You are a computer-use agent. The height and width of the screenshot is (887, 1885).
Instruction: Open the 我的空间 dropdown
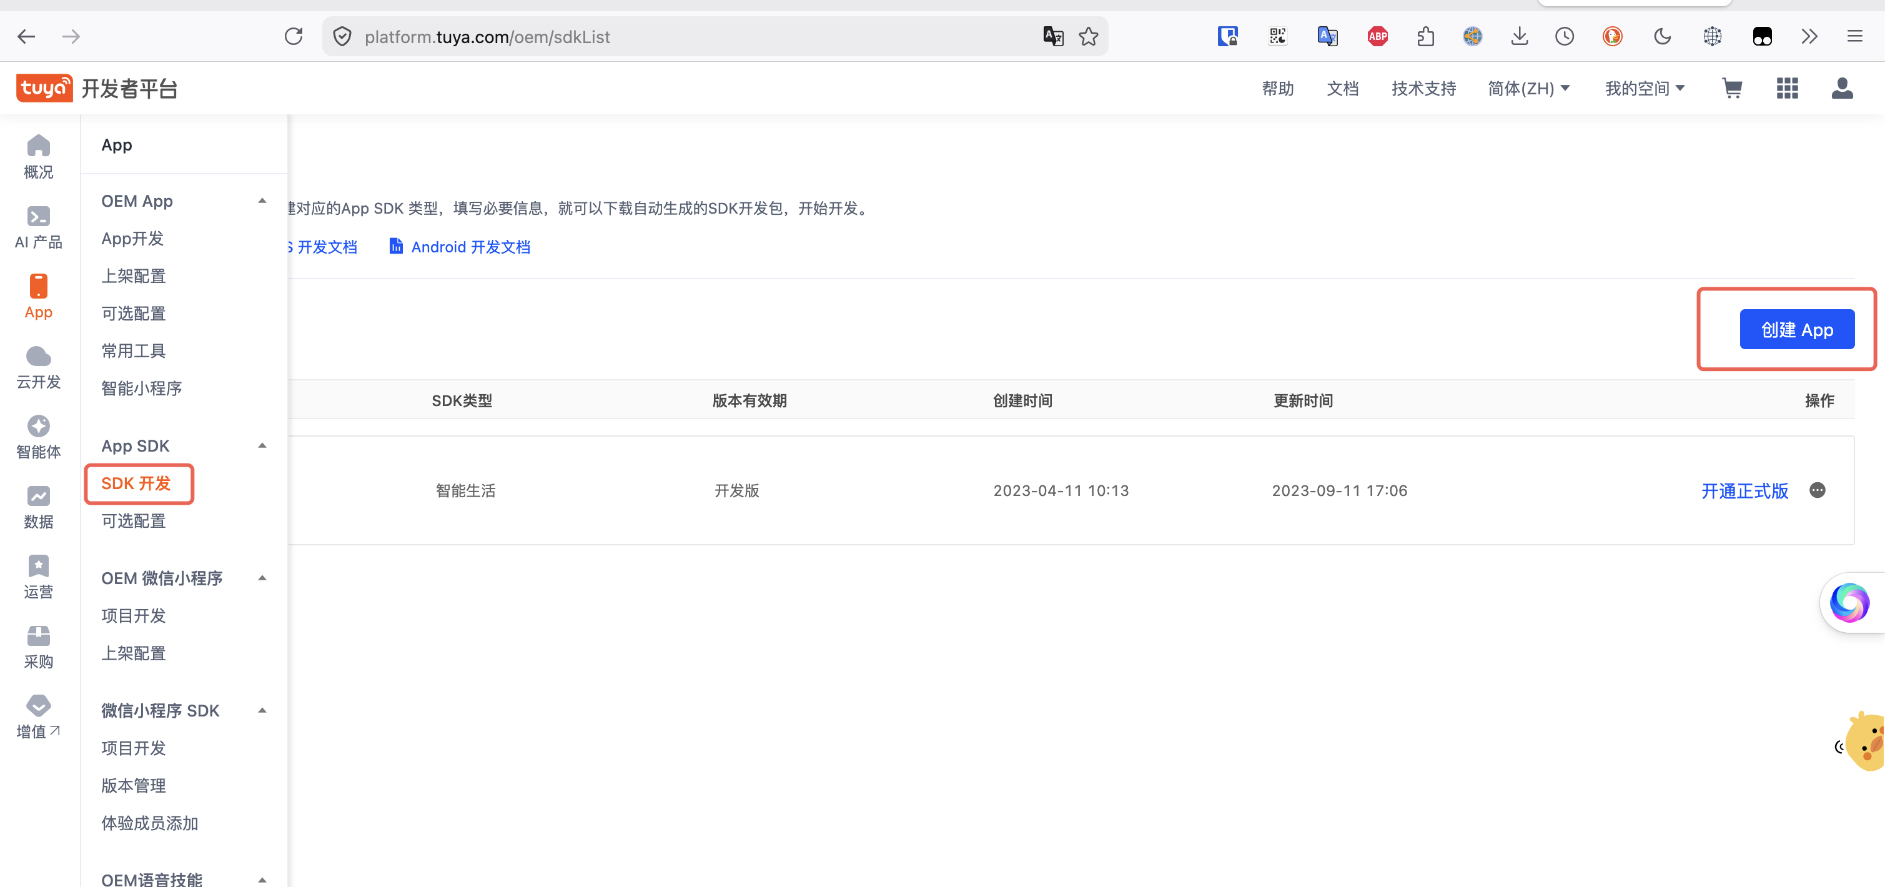click(x=1645, y=89)
